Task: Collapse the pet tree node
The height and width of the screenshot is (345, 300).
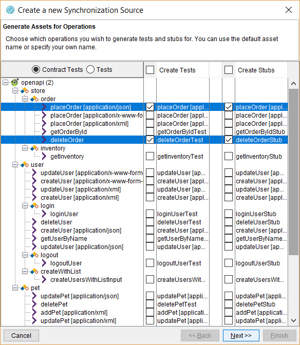Action: [15, 288]
